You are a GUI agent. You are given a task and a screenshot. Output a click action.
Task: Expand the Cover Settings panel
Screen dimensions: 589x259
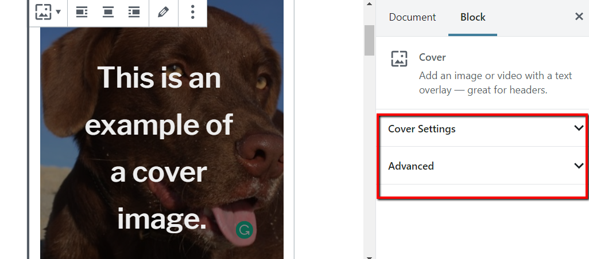click(482, 128)
